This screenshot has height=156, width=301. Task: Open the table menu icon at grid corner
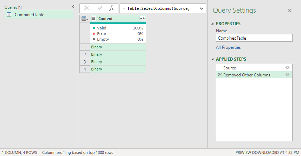point(84,19)
